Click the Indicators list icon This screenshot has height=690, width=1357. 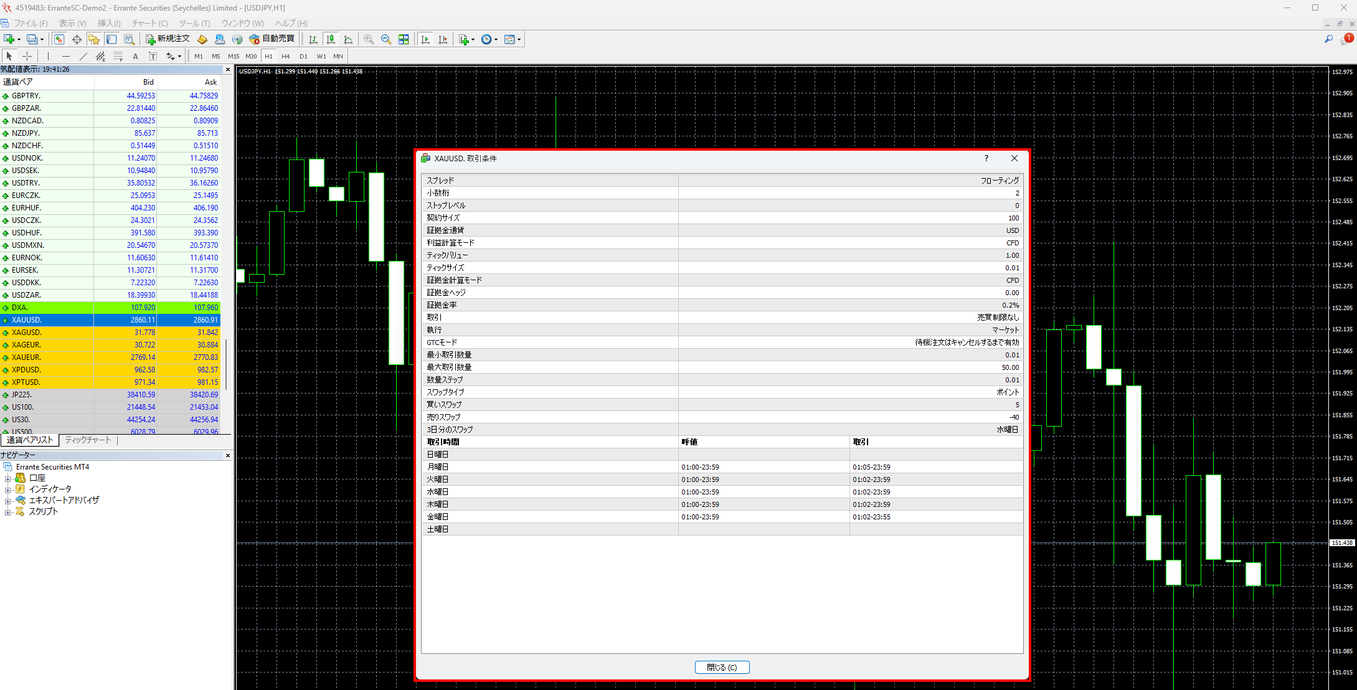coord(463,39)
